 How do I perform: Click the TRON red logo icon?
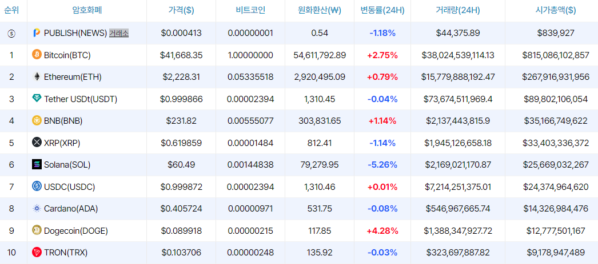coord(37,252)
